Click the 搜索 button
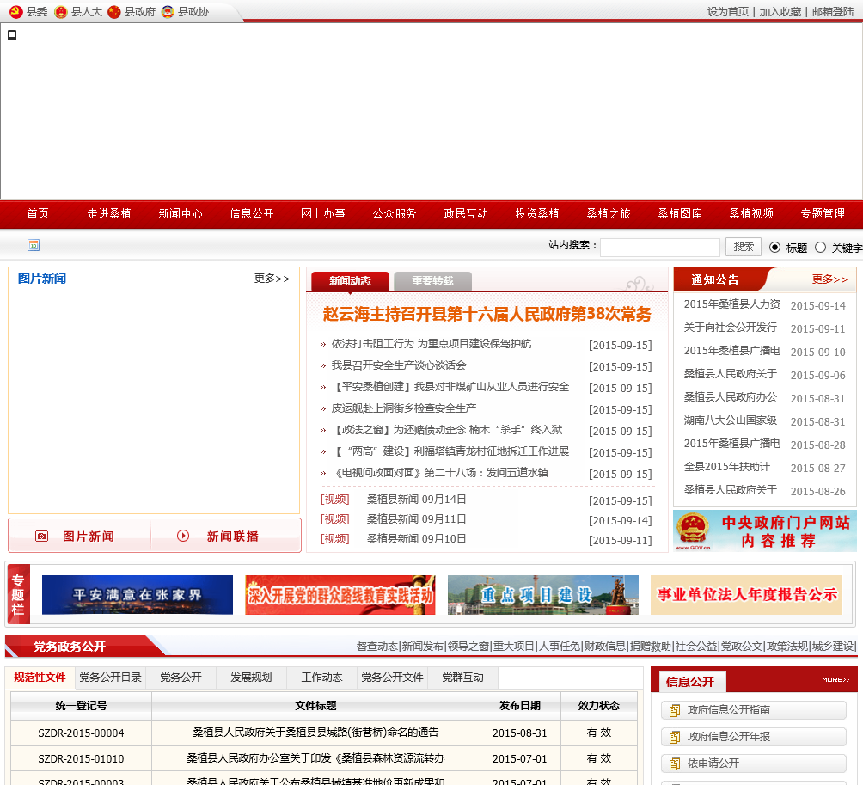This screenshot has height=785, width=863. pos(744,247)
